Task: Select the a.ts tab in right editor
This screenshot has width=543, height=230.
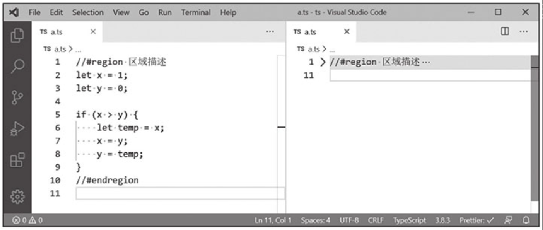Action: [322, 32]
